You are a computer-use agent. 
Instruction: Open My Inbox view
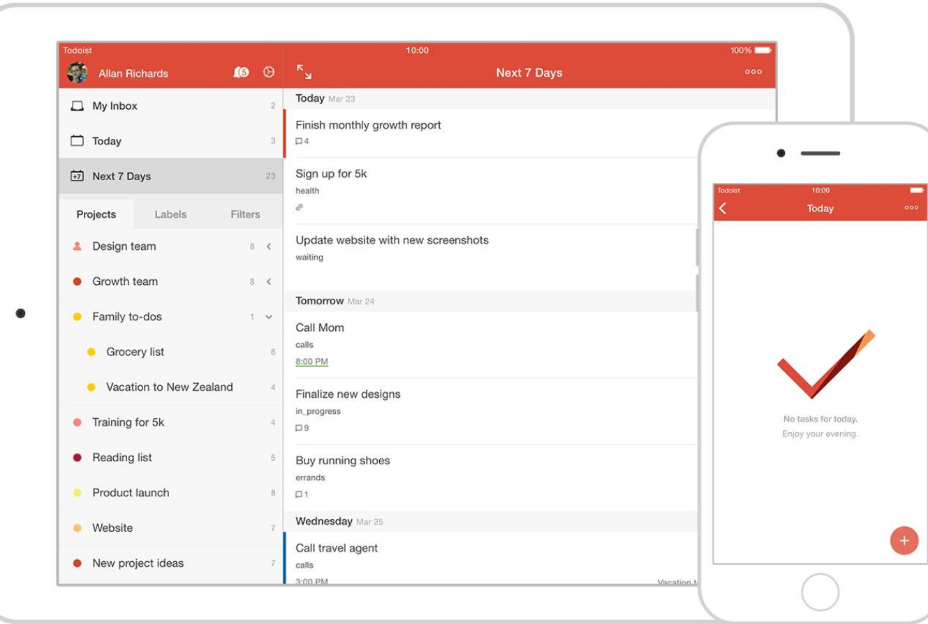[171, 106]
